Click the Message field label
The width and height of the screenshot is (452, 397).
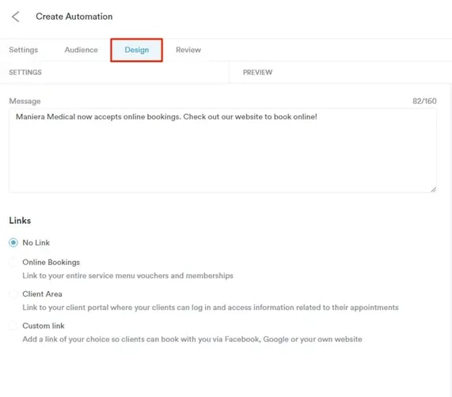[x=25, y=101]
